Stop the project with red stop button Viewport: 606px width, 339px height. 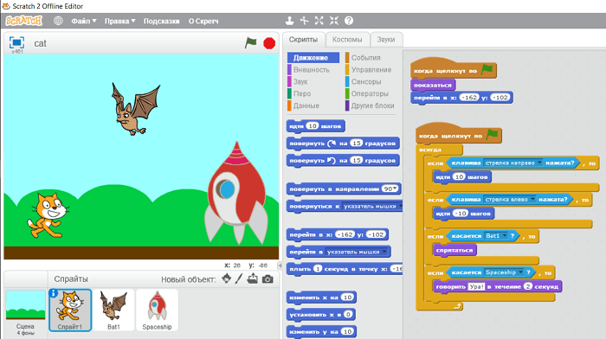269,43
